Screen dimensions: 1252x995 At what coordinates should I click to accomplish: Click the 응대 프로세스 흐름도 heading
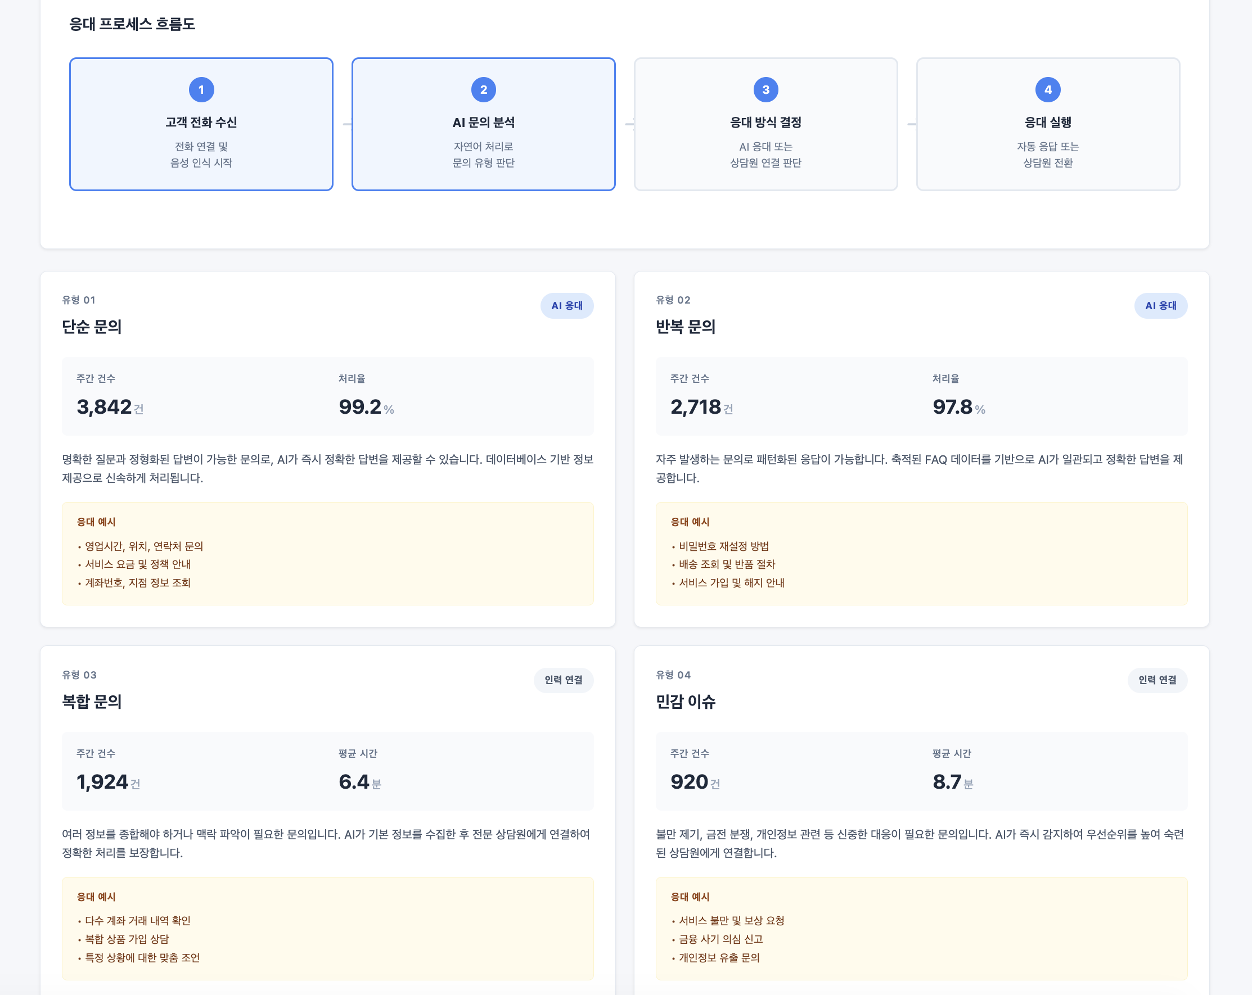[132, 24]
